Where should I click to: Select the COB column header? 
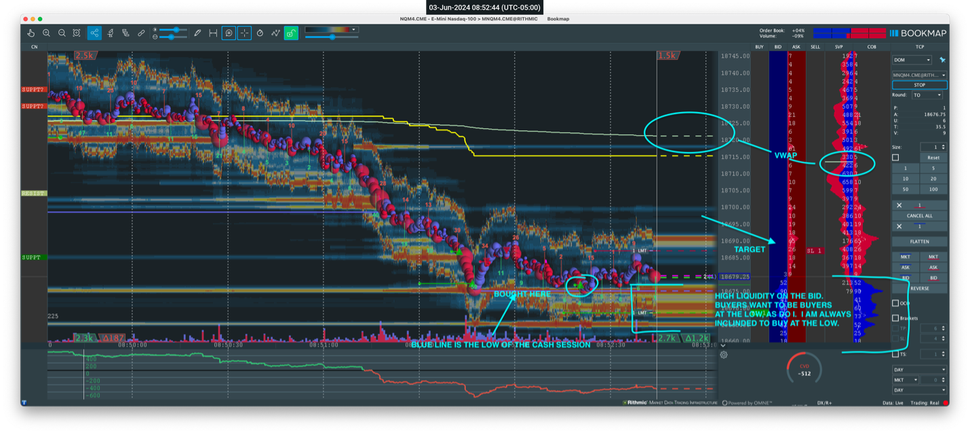(x=872, y=47)
